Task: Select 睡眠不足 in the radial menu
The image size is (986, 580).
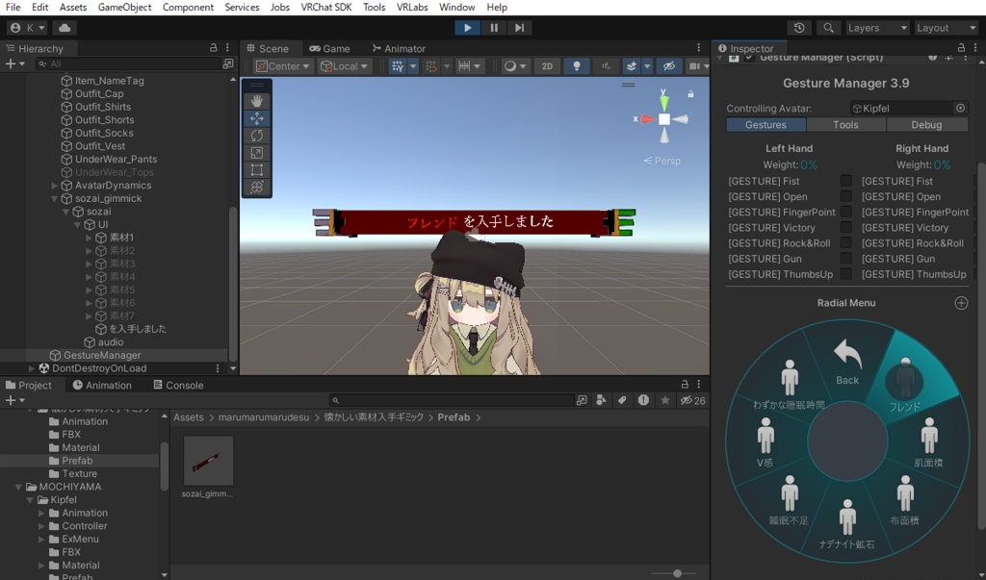Action: click(790, 501)
